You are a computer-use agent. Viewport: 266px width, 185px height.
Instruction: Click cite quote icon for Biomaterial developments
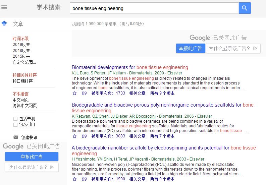(84, 94)
